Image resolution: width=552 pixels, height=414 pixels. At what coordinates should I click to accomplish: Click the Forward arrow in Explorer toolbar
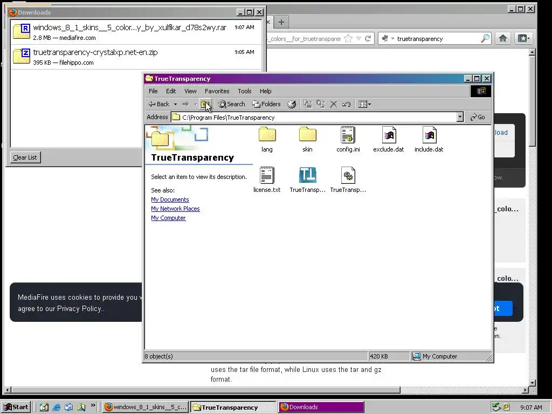pos(185,104)
